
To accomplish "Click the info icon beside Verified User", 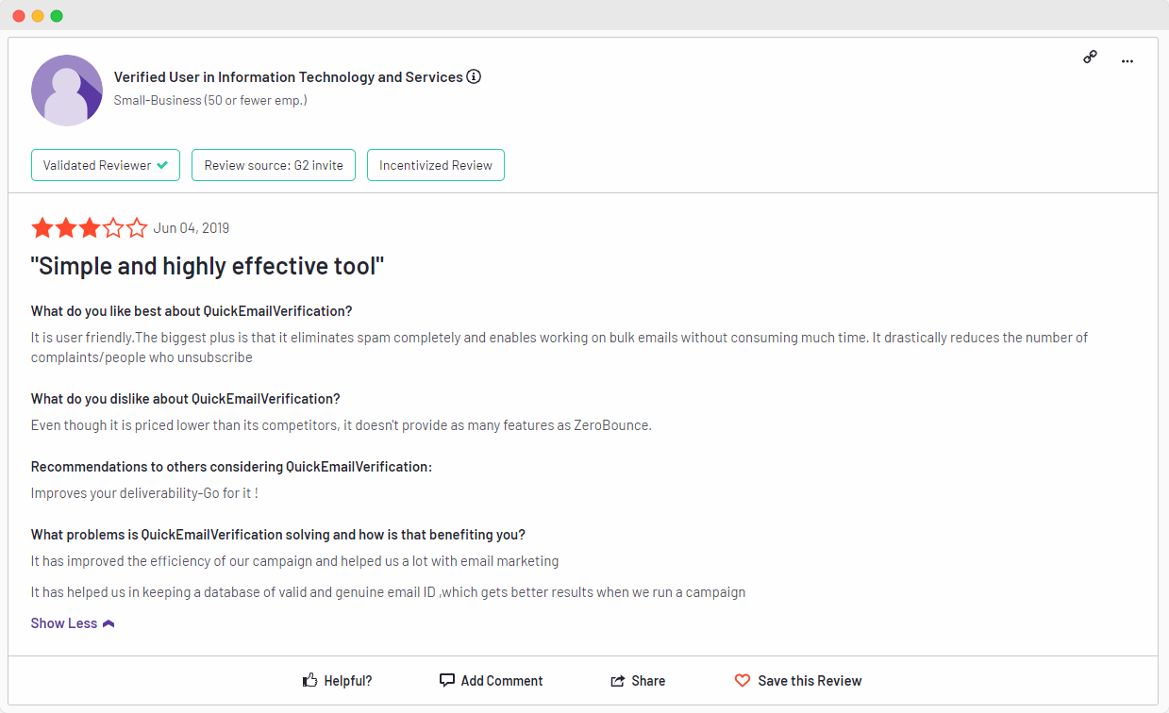I will point(474,76).
